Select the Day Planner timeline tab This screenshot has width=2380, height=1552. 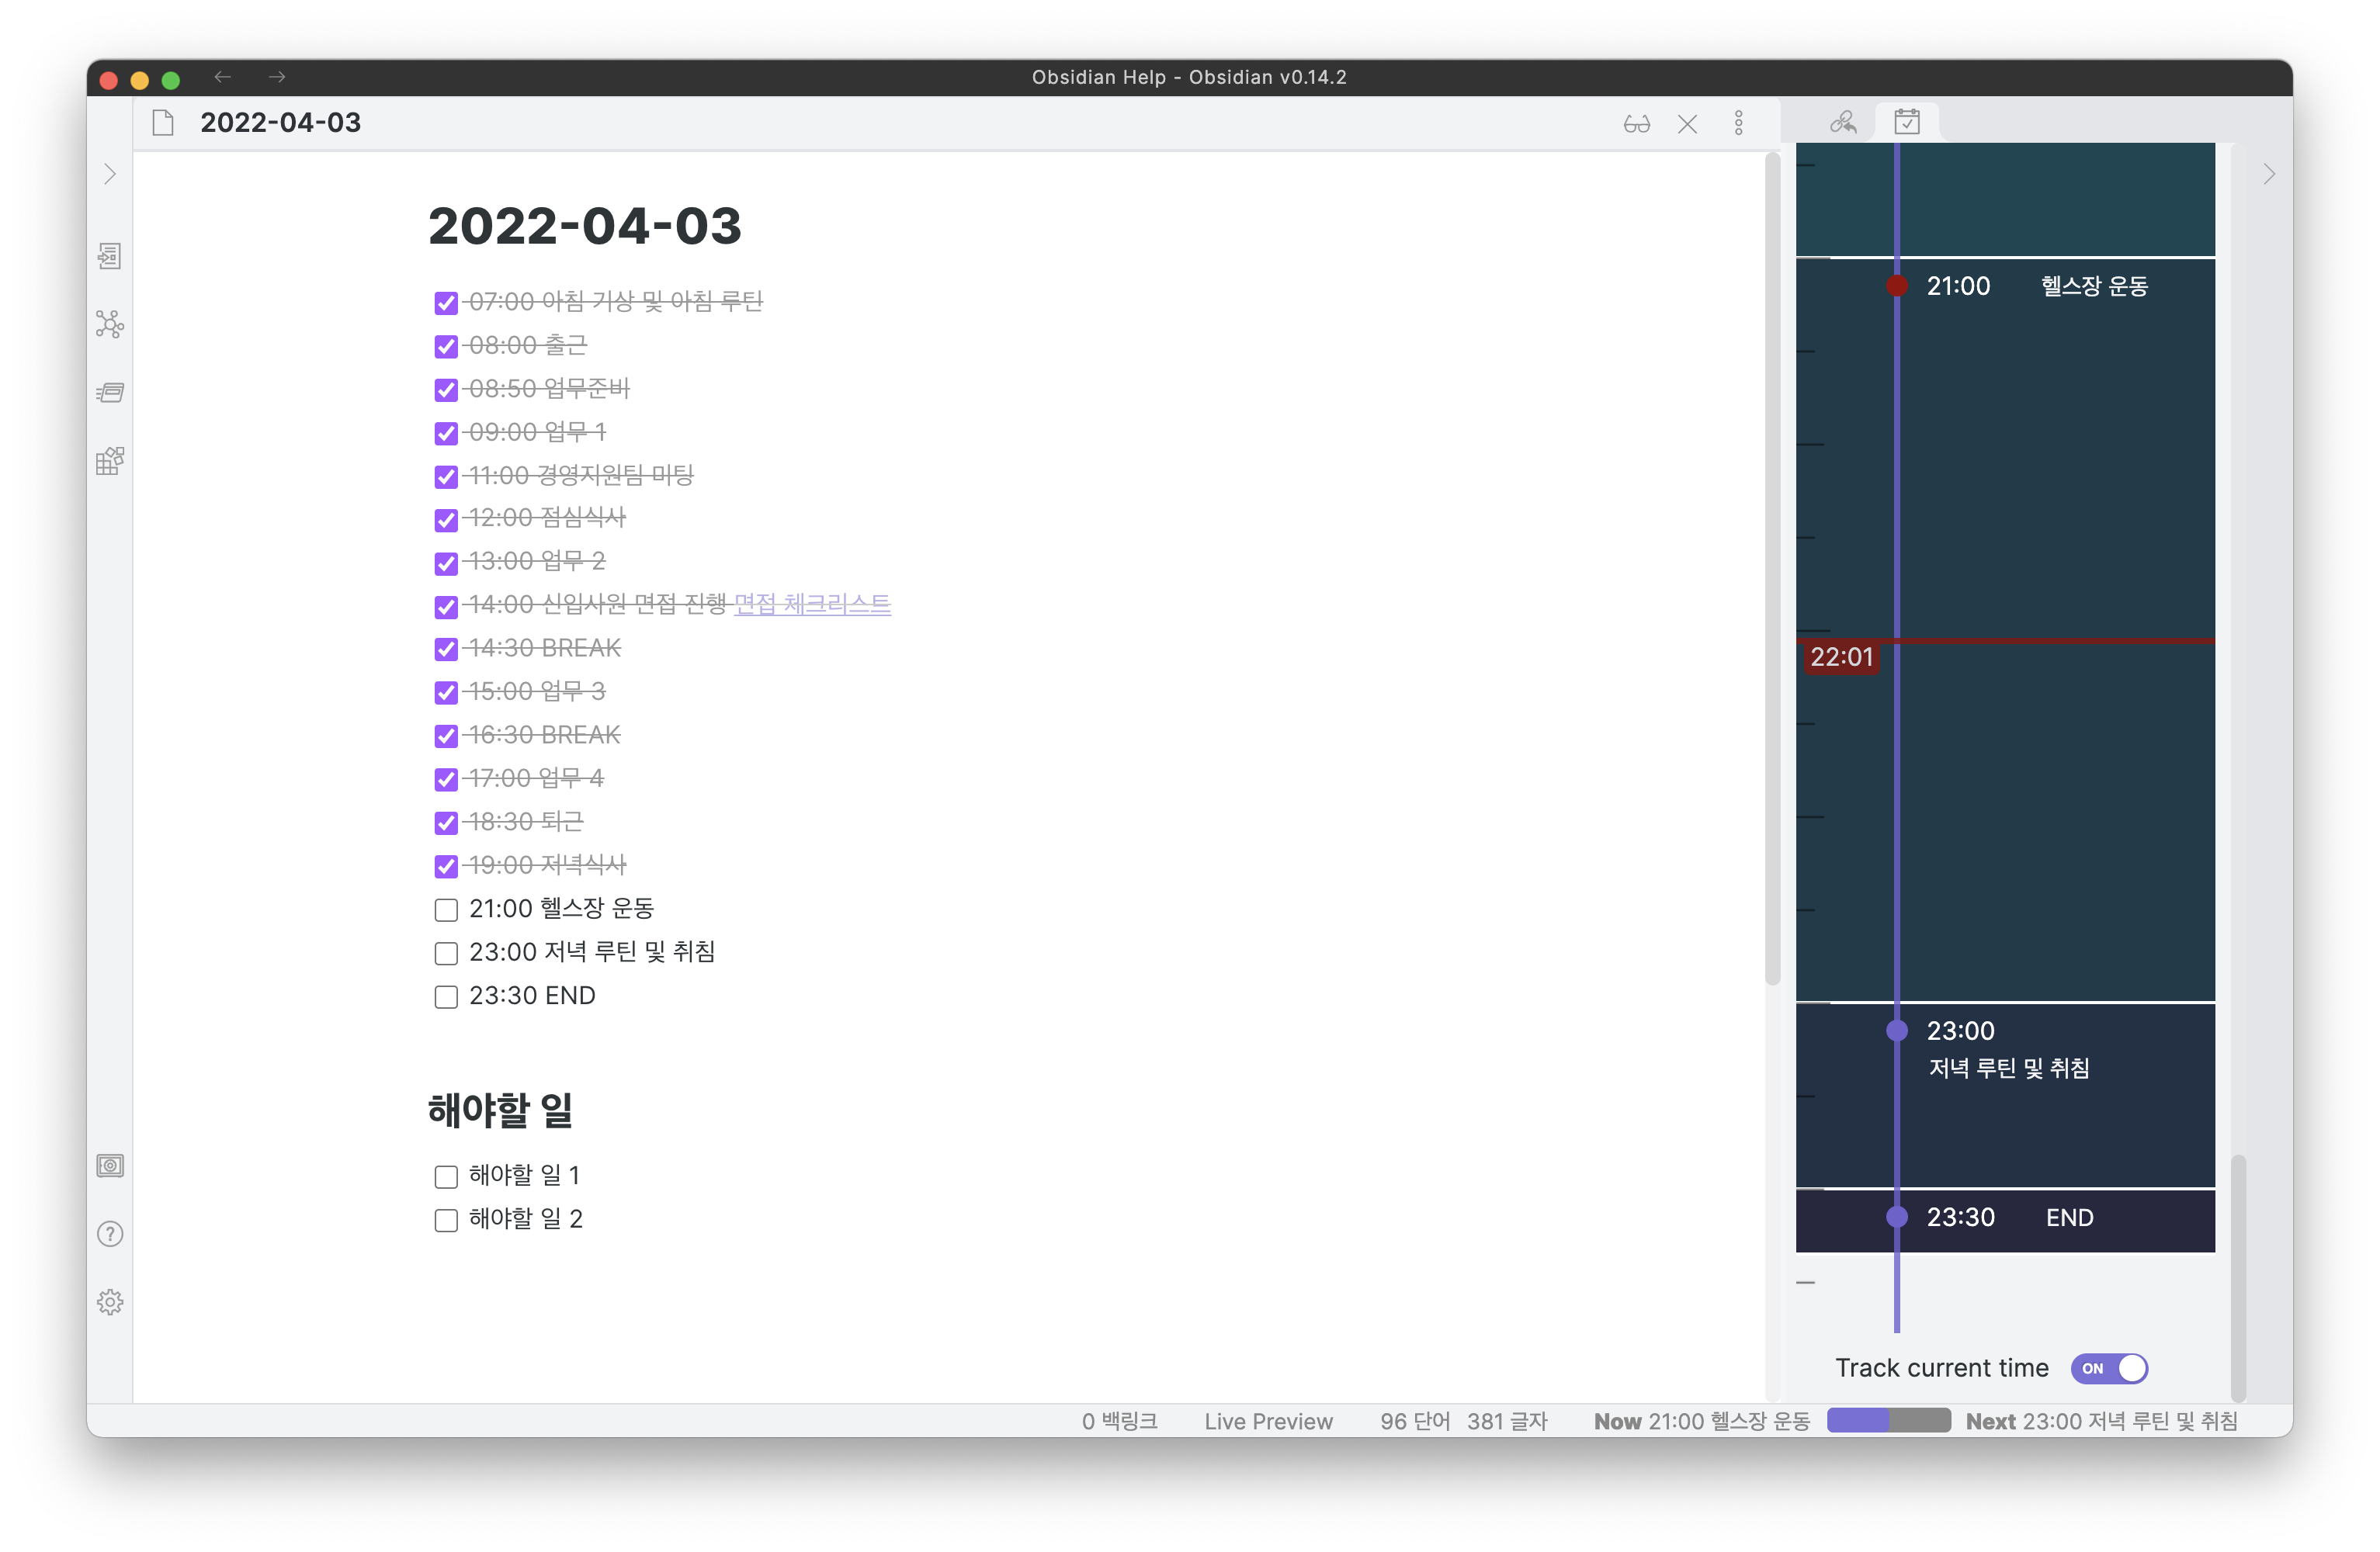click(x=1907, y=122)
